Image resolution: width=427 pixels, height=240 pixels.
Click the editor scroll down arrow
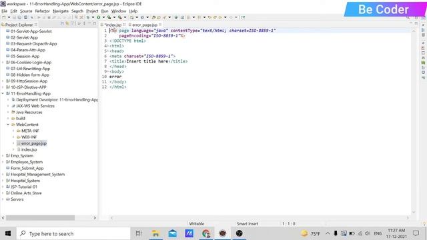pos(414,212)
